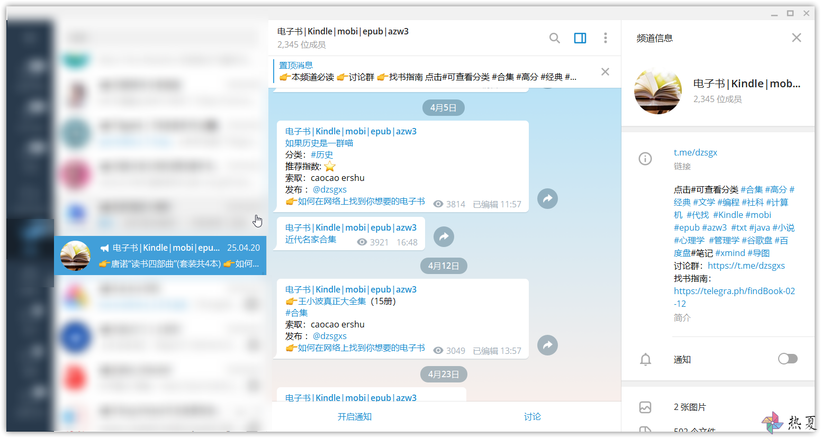The height and width of the screenshot is (438, 821).
Task: Close the 频道信息 panel
Action: click(796, 38)
